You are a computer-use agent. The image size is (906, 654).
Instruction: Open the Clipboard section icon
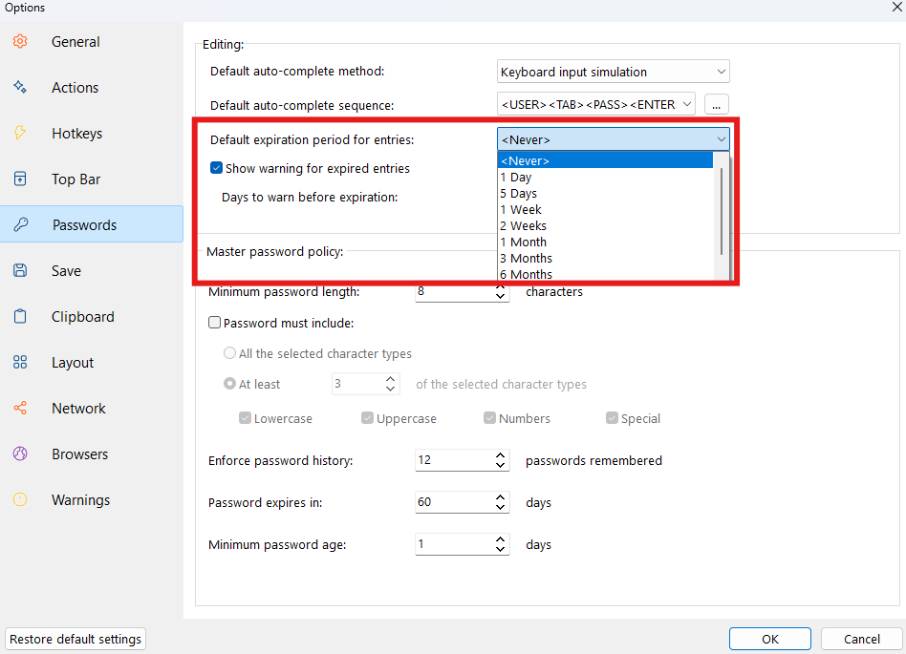pos(20,316)
